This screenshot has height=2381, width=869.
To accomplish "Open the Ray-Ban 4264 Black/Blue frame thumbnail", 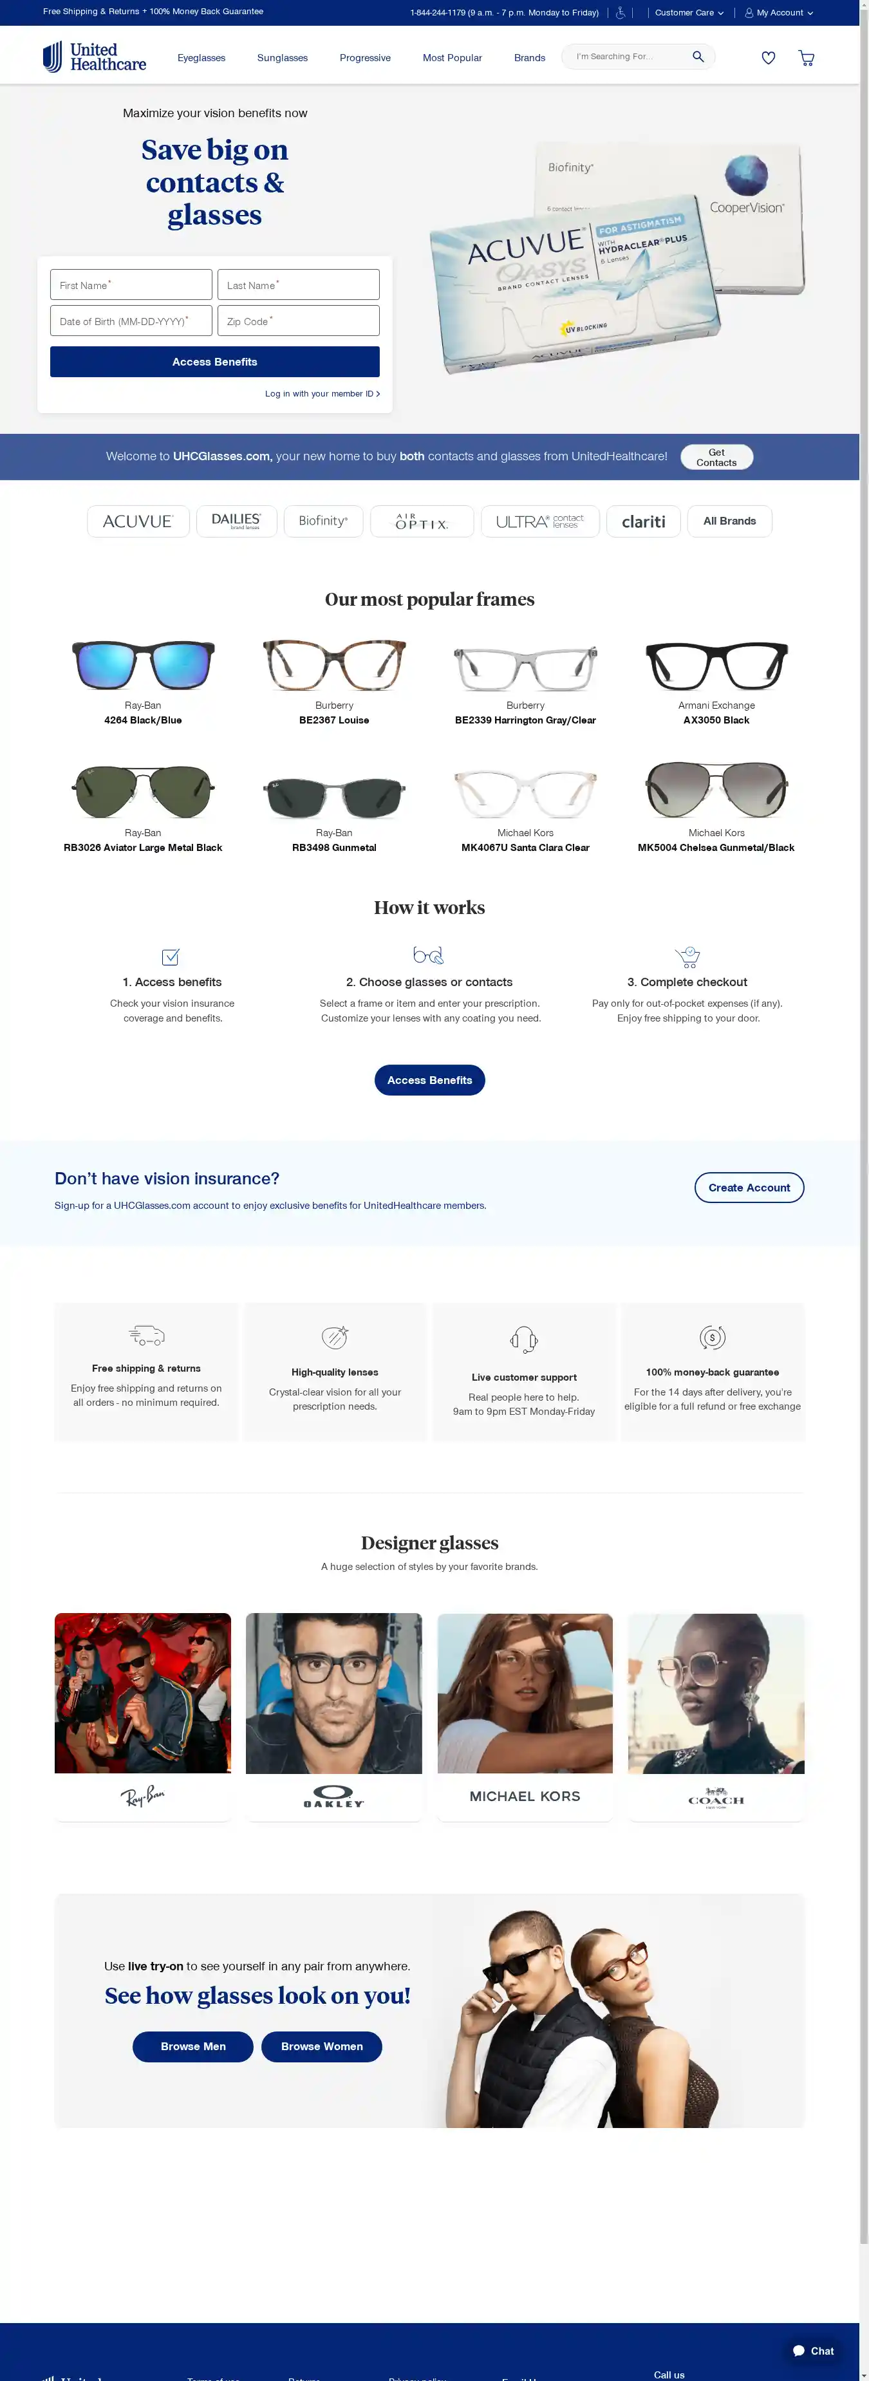I will coord(144,664).
